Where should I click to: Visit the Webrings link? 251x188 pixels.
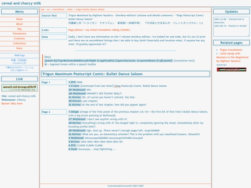20,55
